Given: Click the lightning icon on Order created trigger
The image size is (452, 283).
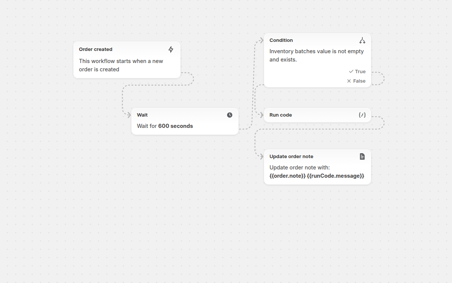Looking at the screenshot, I should [171, 49].
